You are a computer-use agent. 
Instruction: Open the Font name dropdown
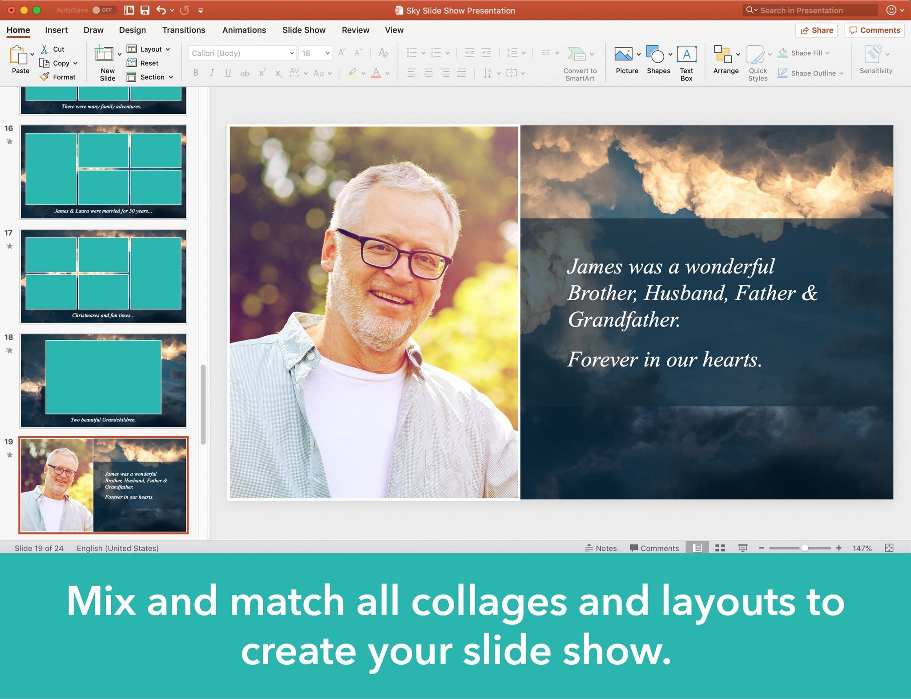pyautogui.click(x=291, y=53)
